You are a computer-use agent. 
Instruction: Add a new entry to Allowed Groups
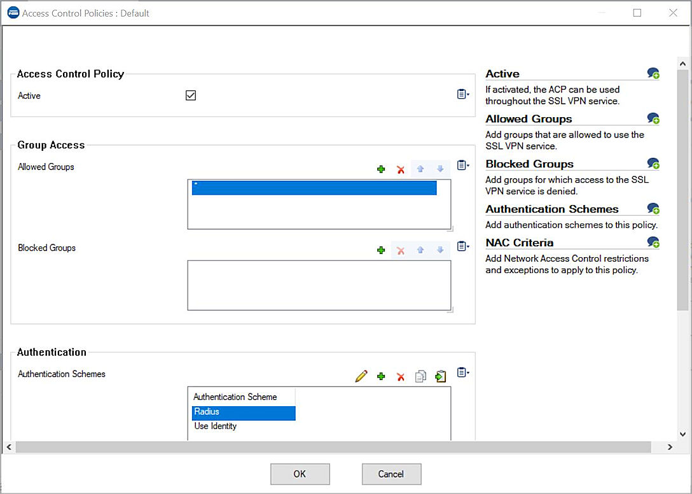[x=381, y=169]
